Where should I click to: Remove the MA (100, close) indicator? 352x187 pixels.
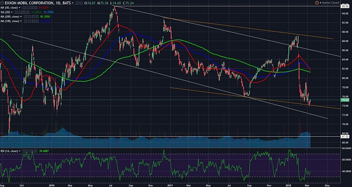click(37, 21)
